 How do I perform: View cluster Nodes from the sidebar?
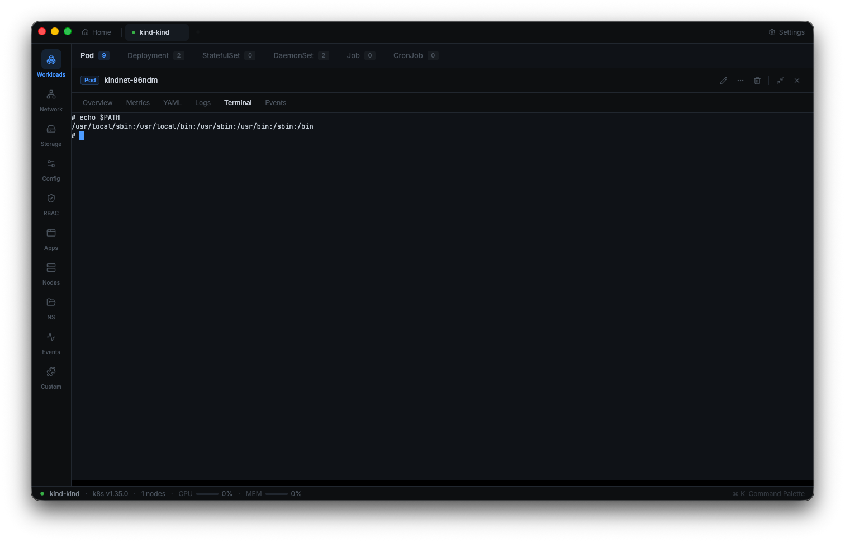click(51, 274)
